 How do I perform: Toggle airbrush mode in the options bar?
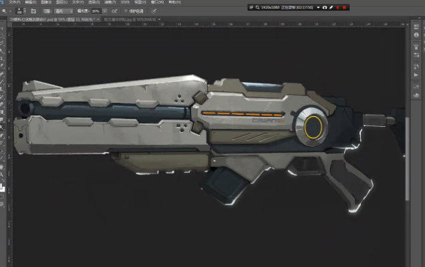tap(114, 11)
